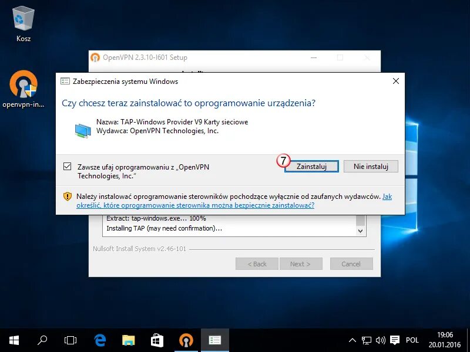Select 'Extract: tap-windows.exe... 100%' log line

156,218
